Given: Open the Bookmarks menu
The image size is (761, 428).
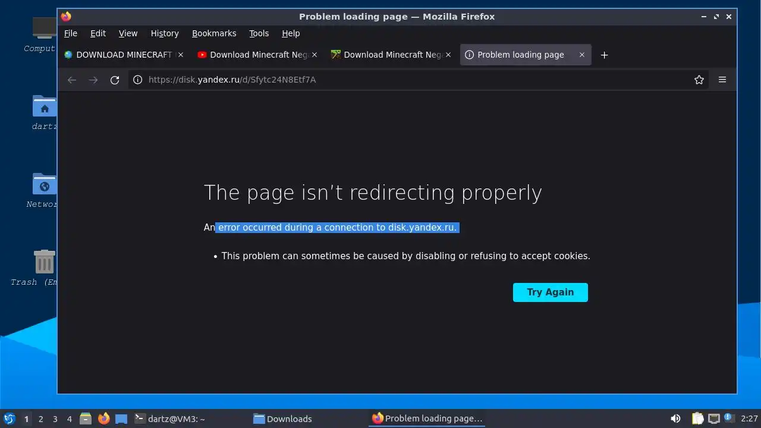Looking at the screenshot, I should [x=214, y=33].
